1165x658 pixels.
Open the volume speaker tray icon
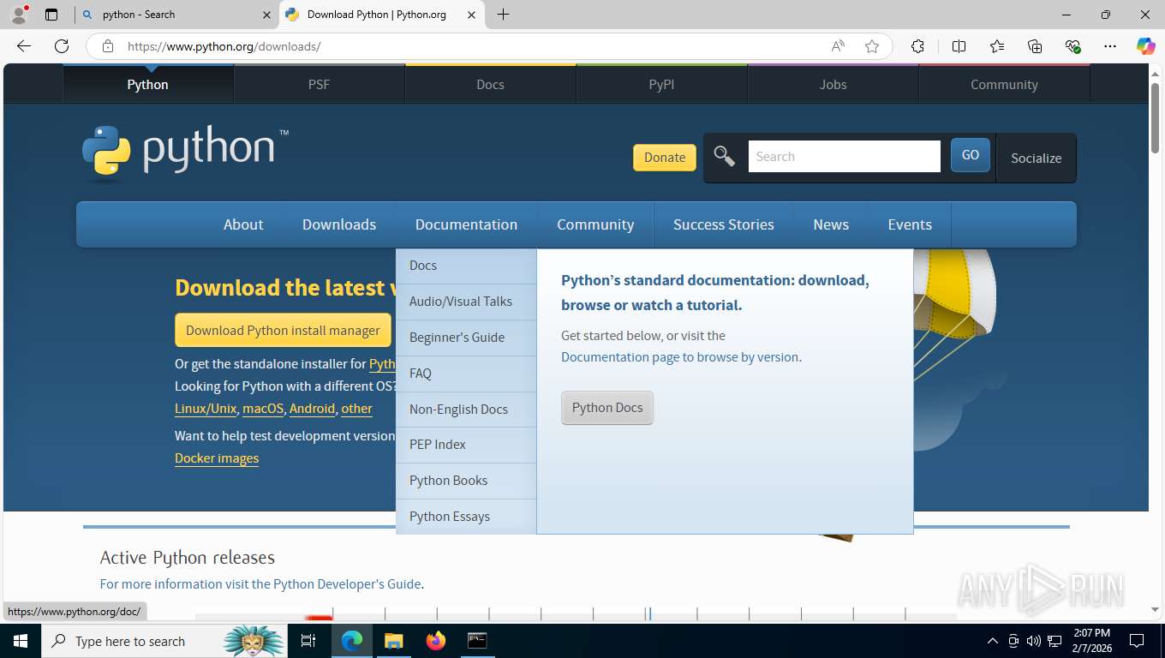[1034, 641]
